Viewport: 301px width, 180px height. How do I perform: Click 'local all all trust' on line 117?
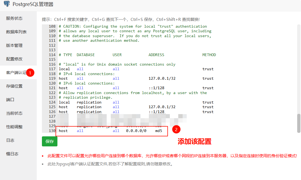point(136,69)
